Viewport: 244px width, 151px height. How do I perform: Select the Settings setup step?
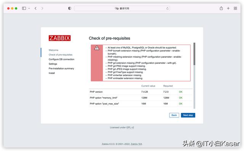(x=53, y=64)
